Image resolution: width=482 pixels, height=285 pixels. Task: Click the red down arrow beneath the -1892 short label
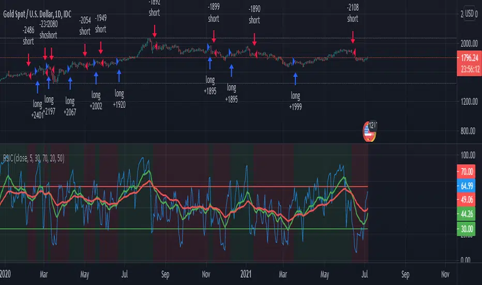[x=154, y=32]
